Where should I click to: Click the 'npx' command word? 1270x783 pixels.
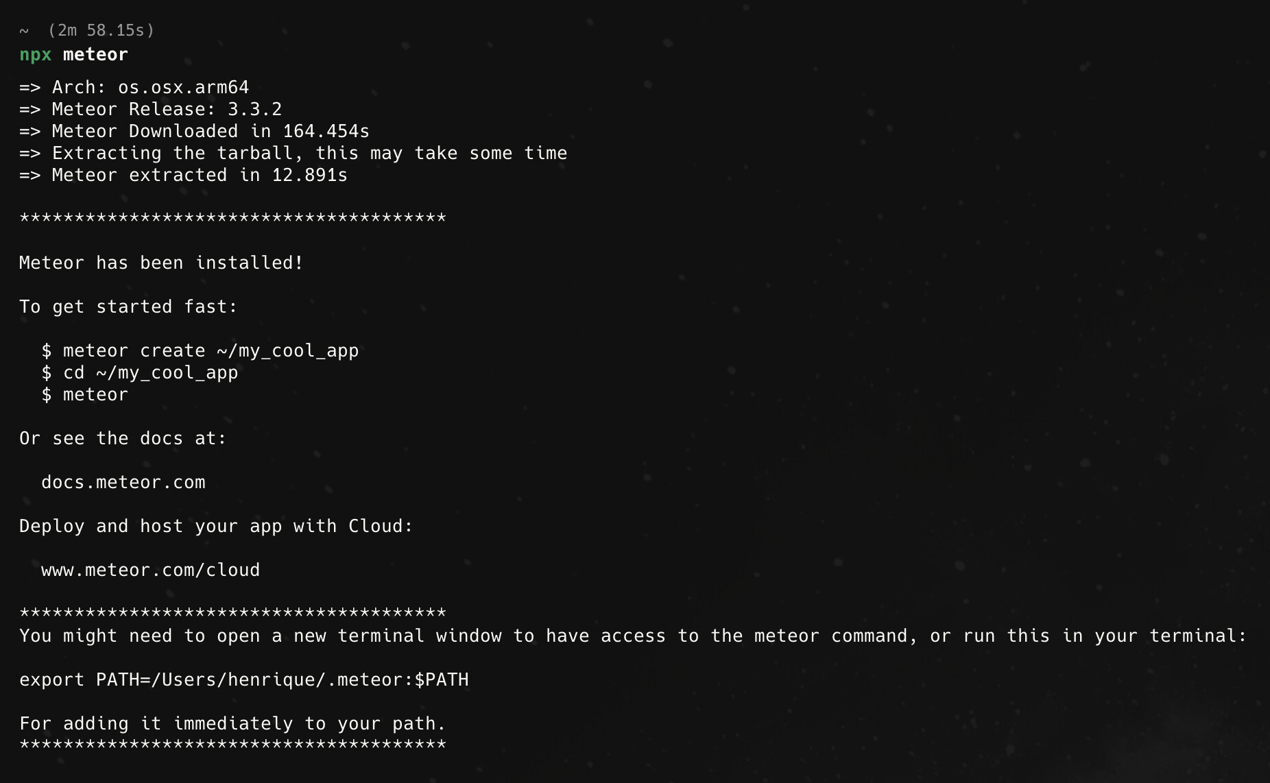coord(36,55)
